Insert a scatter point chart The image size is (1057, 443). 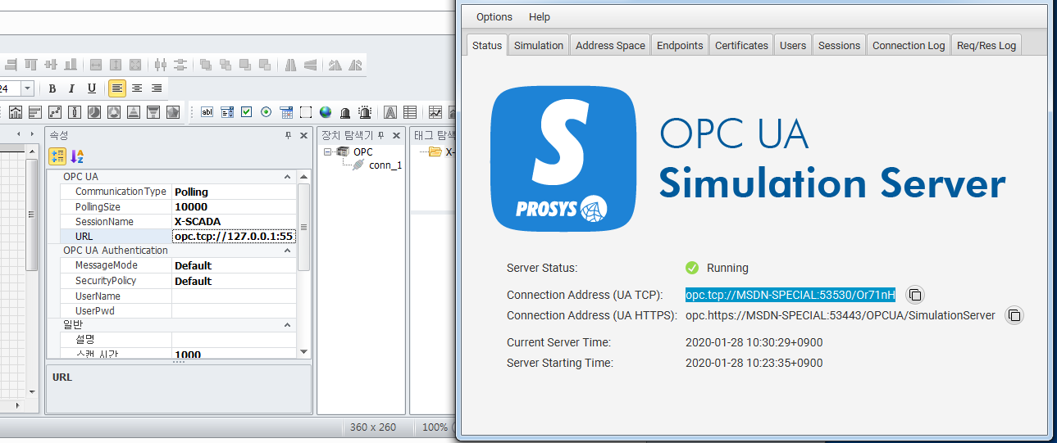(55, 112)
